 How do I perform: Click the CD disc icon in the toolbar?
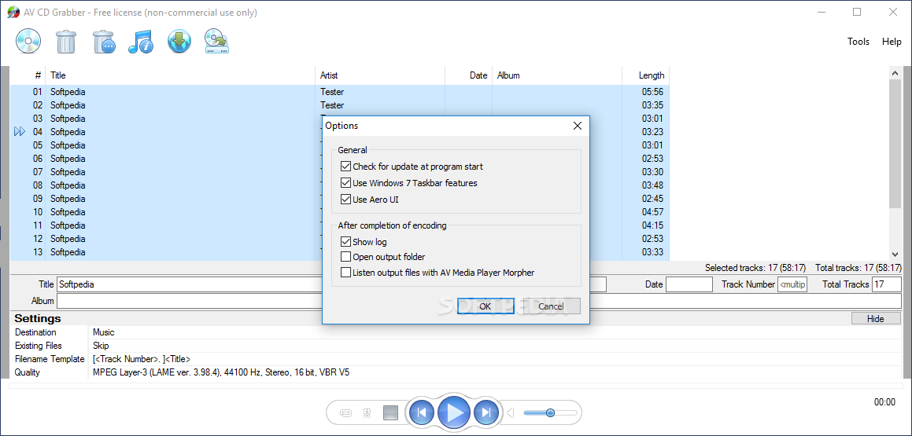[28, 42]
